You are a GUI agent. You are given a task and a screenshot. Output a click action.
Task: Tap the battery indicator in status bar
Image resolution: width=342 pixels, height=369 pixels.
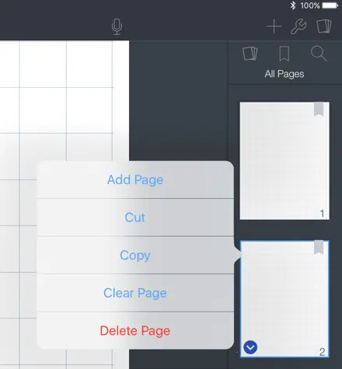tap(330, 5)
